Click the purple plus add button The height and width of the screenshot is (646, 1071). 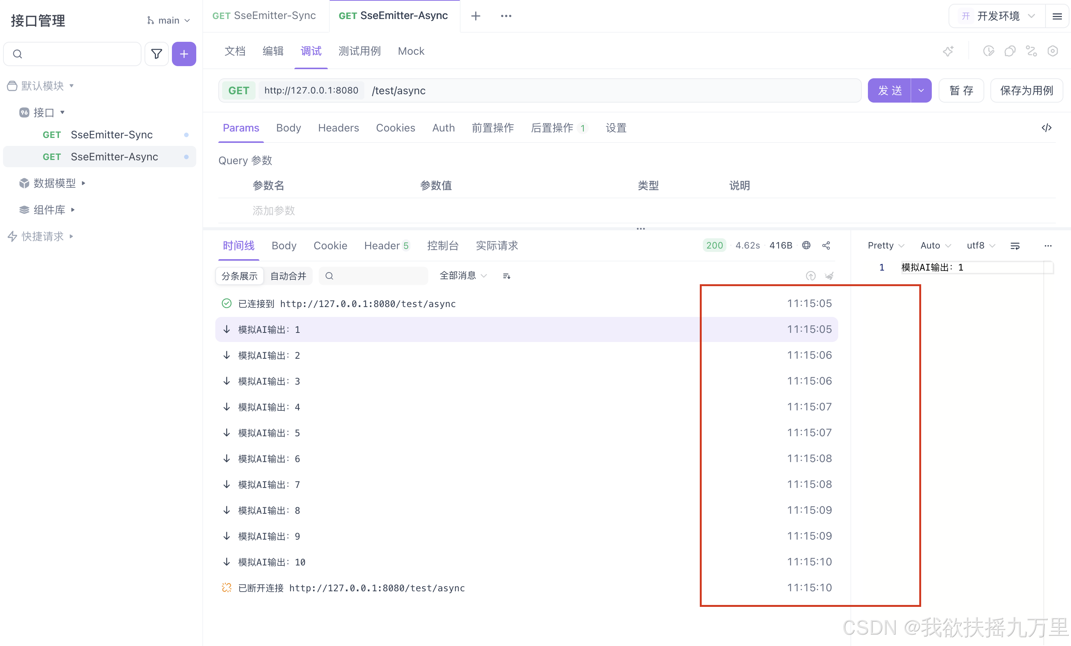[x=184, y=54]
